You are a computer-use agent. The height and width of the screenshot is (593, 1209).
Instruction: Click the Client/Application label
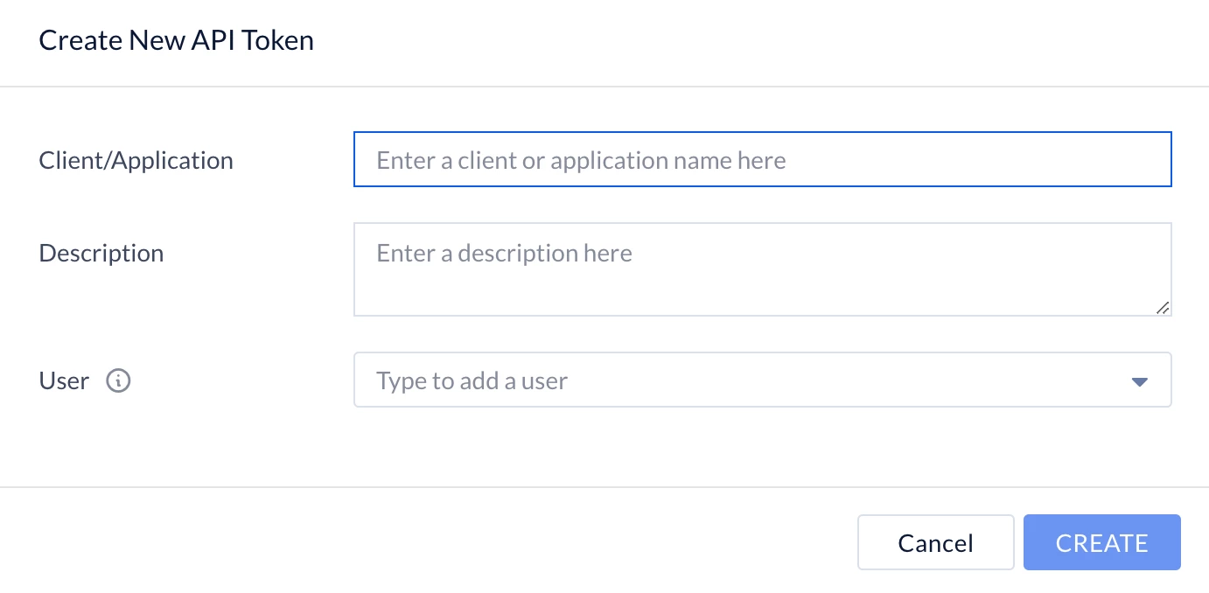tap(136, 160)
